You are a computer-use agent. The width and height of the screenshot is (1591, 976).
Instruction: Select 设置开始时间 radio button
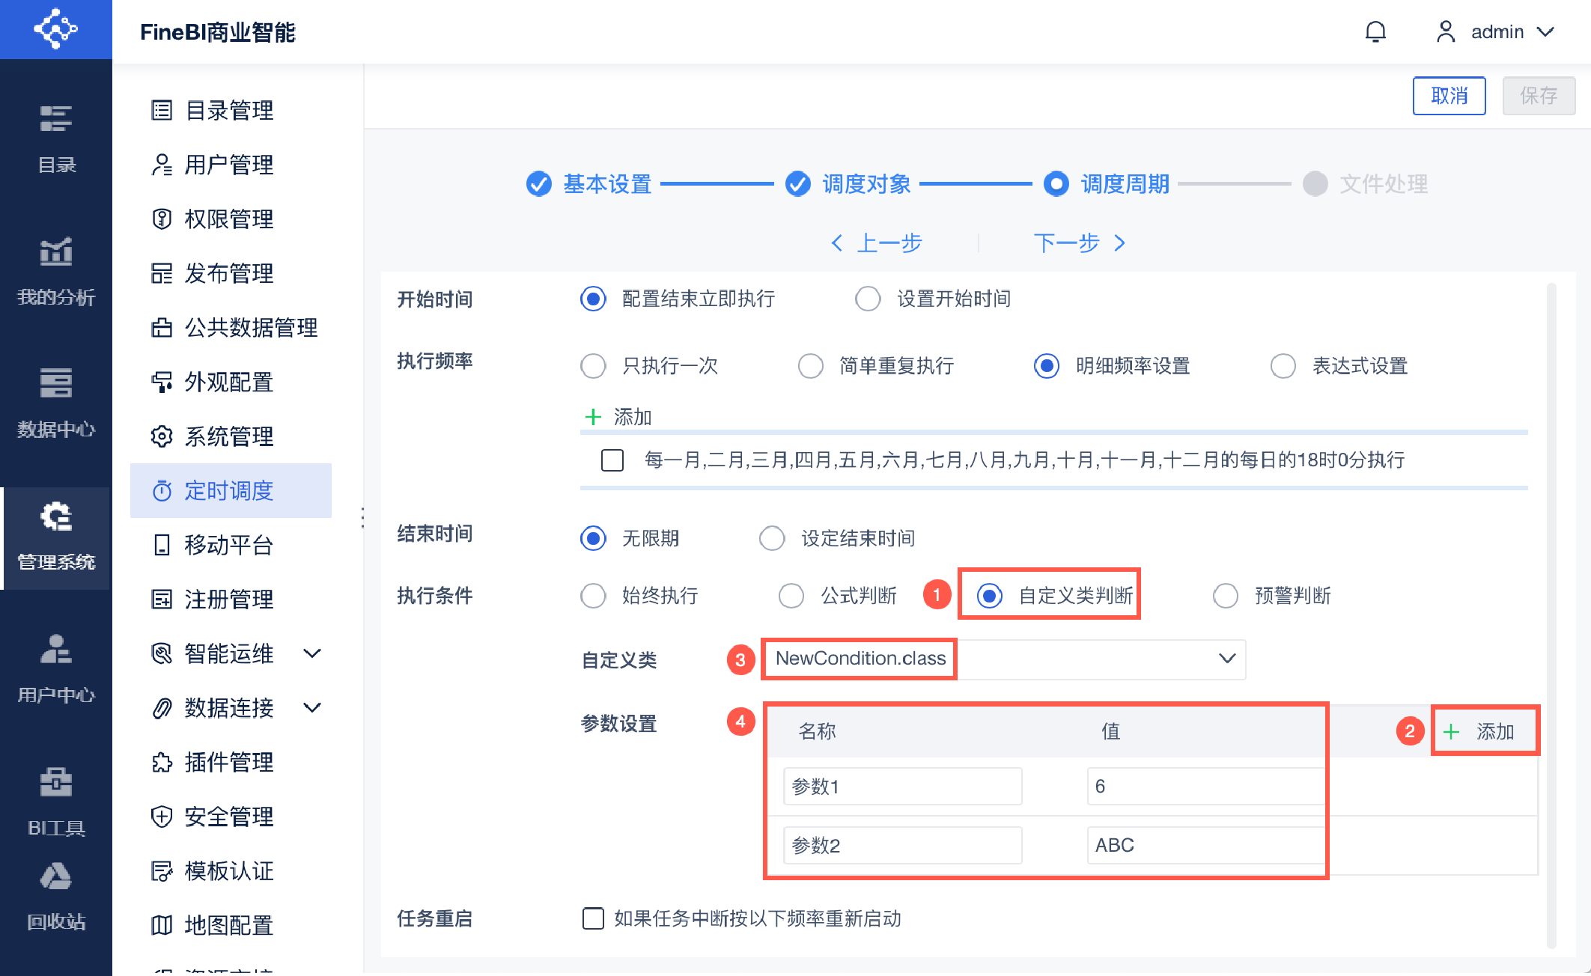(868, 299)
